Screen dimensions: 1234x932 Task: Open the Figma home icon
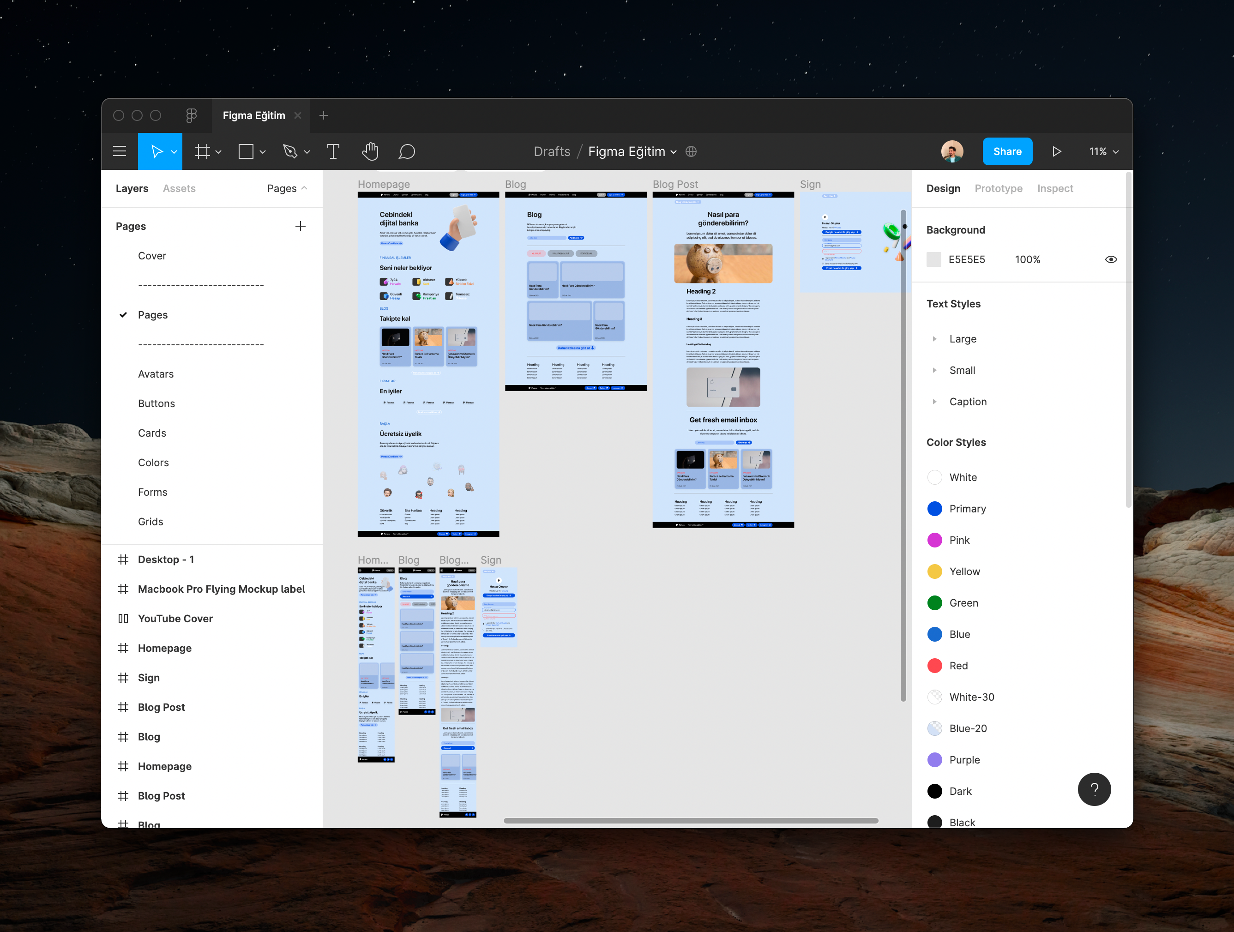click(191, 115)
